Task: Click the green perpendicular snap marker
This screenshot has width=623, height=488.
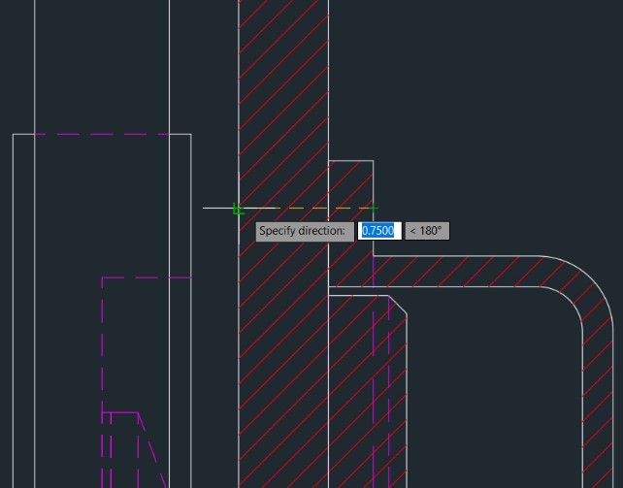Action: (238, 209)
